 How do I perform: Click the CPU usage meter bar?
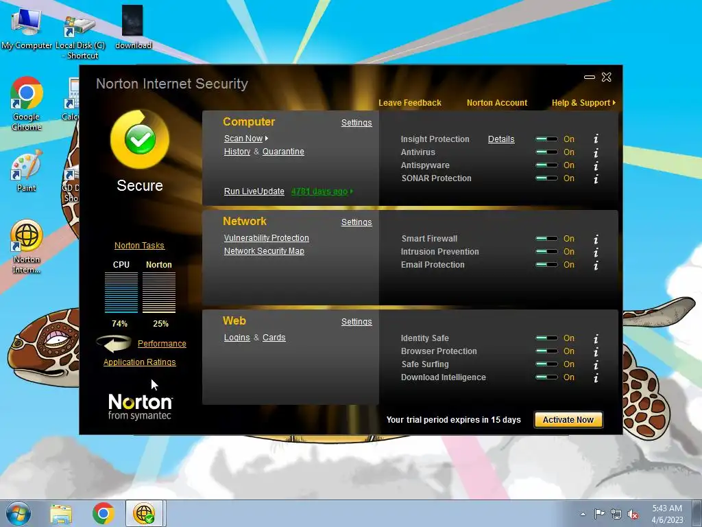pos(121,292)
